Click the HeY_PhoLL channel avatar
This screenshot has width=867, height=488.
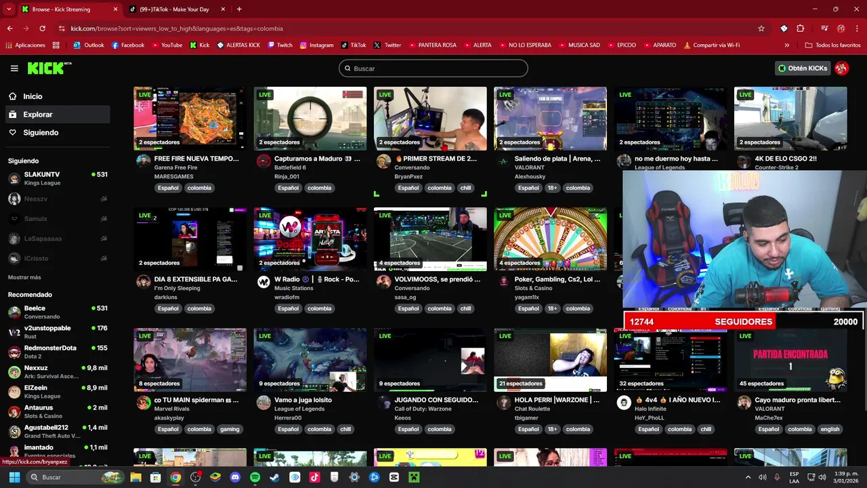click(x=624, y=402)
